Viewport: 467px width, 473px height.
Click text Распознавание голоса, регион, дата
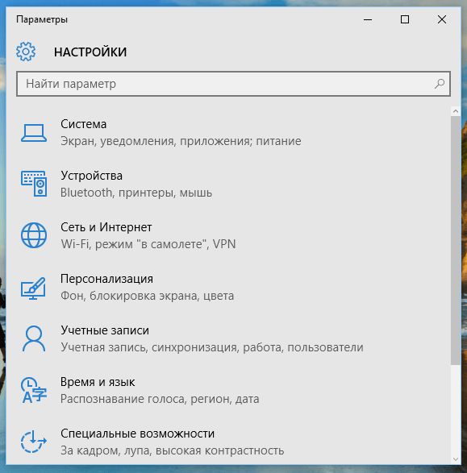[160, 399]
